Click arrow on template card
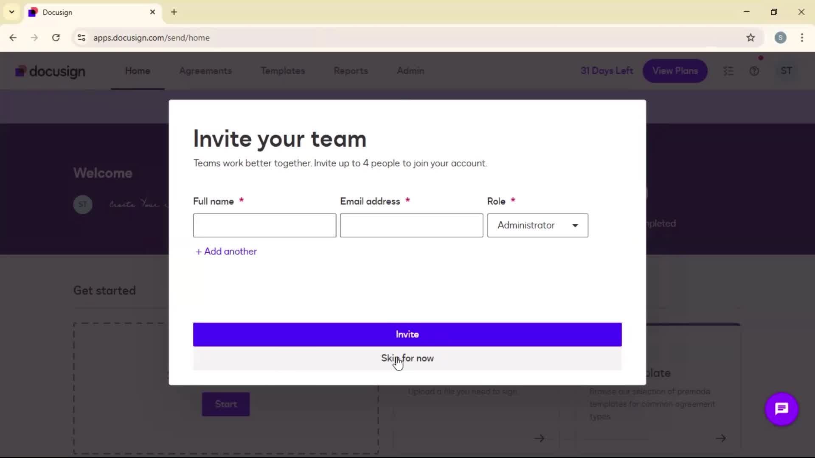Image resolution: width=815 pixels, height=458 pixels. pos(721,438)
